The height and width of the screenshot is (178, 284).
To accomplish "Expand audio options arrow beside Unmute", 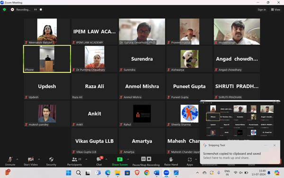I will pos(17,159).
